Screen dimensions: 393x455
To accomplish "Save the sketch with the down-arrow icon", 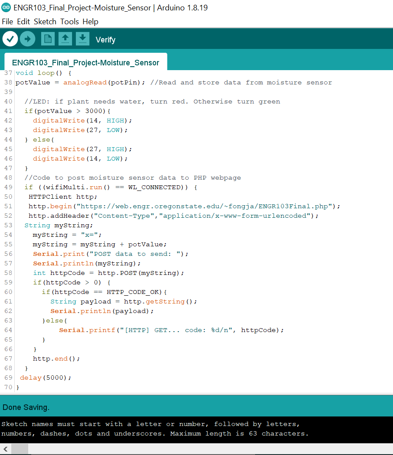I will tap(82, 39).
